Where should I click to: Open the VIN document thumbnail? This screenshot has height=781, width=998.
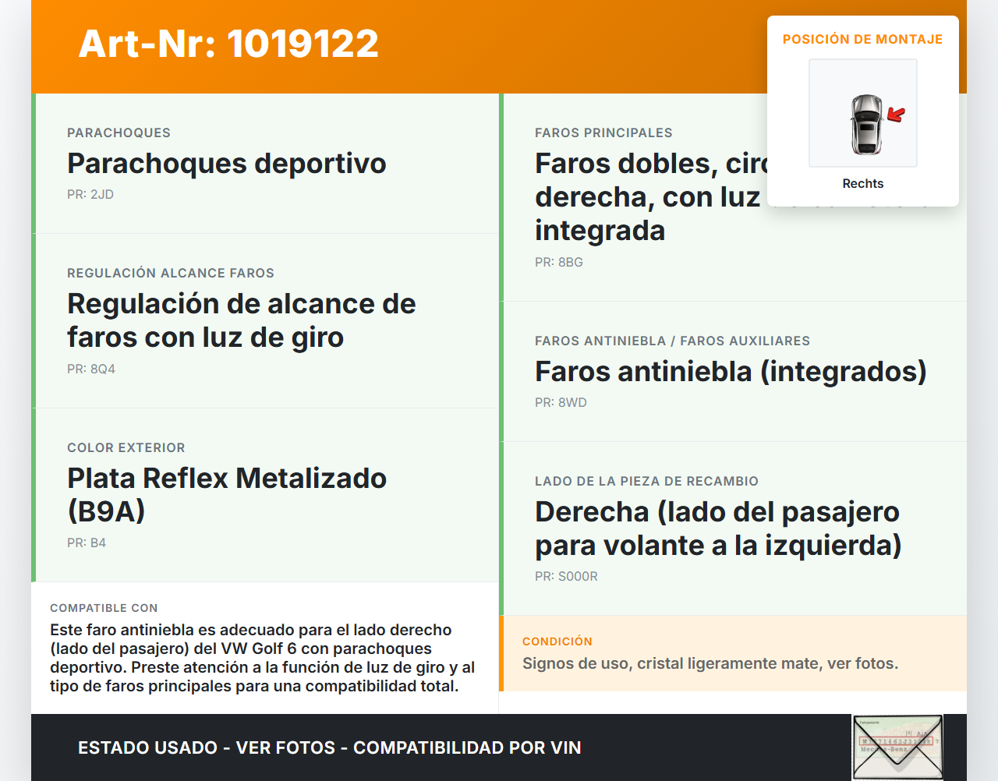(x=897, y=747)
